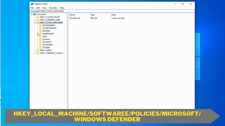Expand the HKEY_CLASSES_ROOT chevron
The height and width of the screenshot is (126, 225).
34,17
